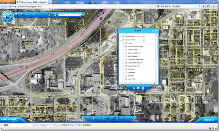This screenshot has height=131, width=219.
Task: Click round refresh icon below Layers panel
Action: tap(143, 88)
